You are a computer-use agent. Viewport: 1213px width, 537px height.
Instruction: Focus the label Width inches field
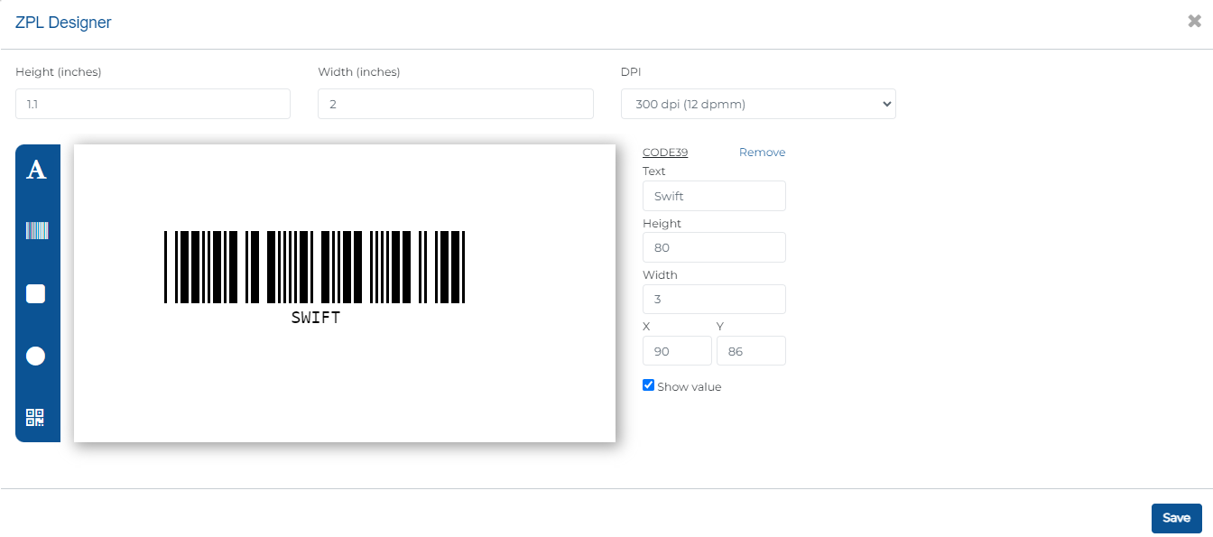[456, 104]
